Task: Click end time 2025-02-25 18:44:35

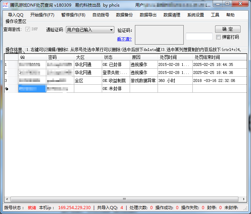Action: click(x=220, y=64)
